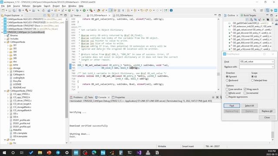
Task: Build the project with the hammer icon
Action: pyautogui.click(x=26, y=10)
